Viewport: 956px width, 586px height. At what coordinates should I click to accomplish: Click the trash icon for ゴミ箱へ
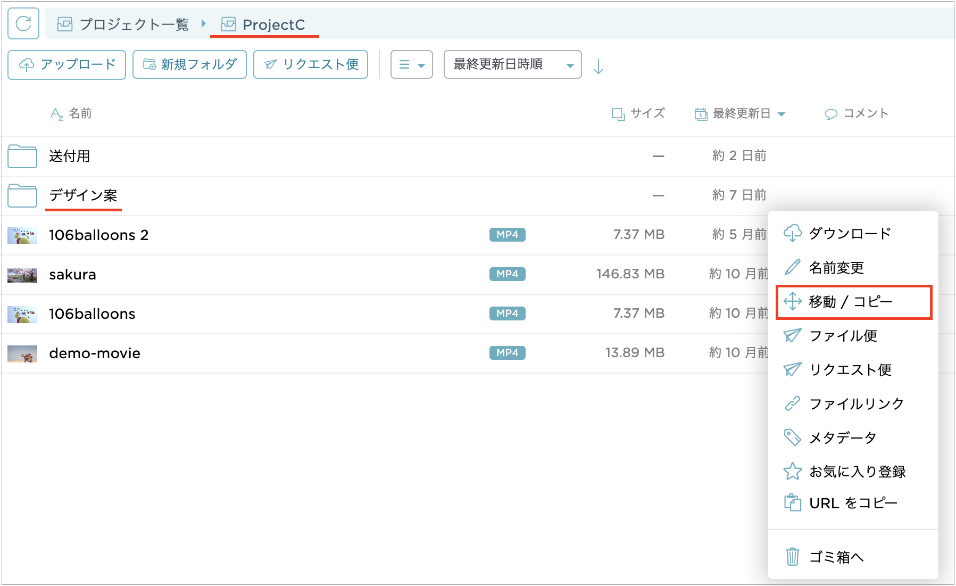(792, 557)
